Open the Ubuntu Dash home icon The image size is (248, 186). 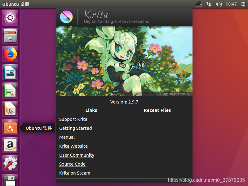coord(10,18)
